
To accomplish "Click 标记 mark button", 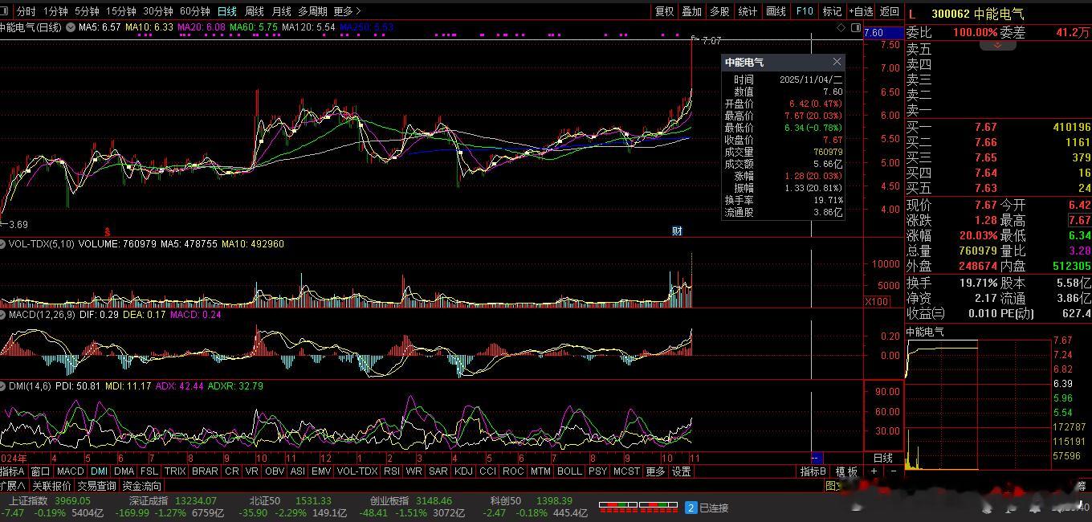I will pos(832,11).
